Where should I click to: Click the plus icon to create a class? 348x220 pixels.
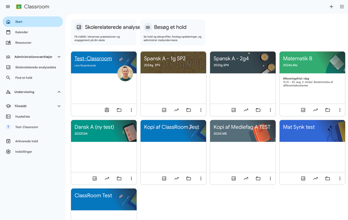[331, 7]
